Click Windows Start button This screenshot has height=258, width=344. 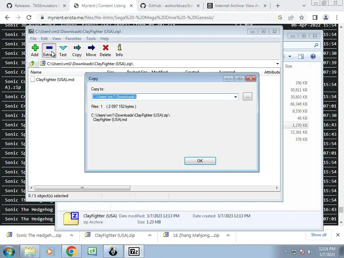9,251
